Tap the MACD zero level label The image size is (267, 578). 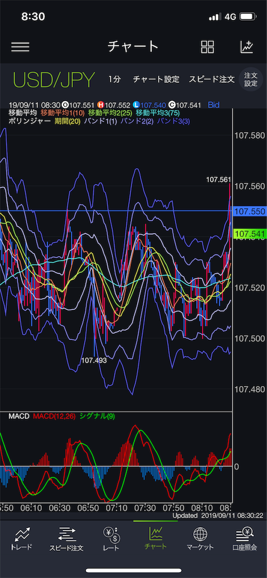pyautogui.click(x=237, y=467)
